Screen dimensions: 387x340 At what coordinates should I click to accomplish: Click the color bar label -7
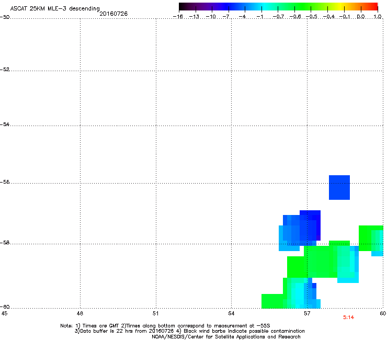click(226, 17)
